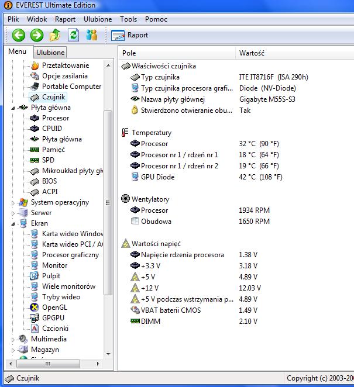354x387 pixels.
Task: Select Wiele monitorów tree item
Action: pyautogui.click(x=63, y=286)
